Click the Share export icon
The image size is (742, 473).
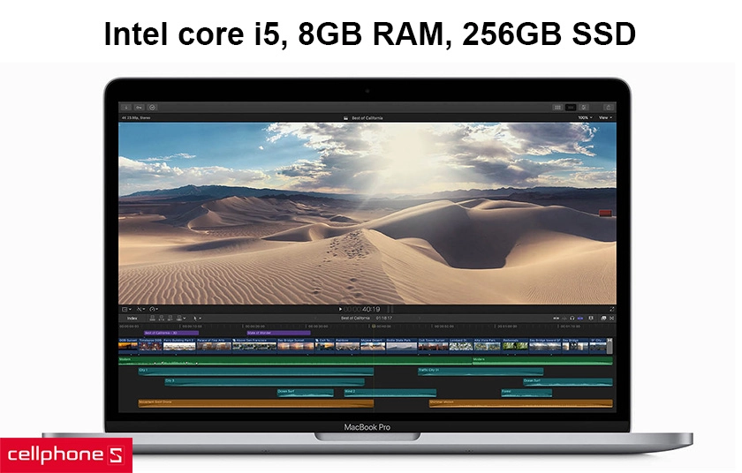tap(609, 107)
